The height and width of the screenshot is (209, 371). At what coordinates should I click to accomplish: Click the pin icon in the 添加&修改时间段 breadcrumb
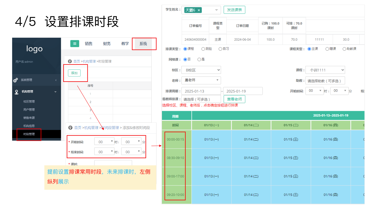(x=70, y=128)
